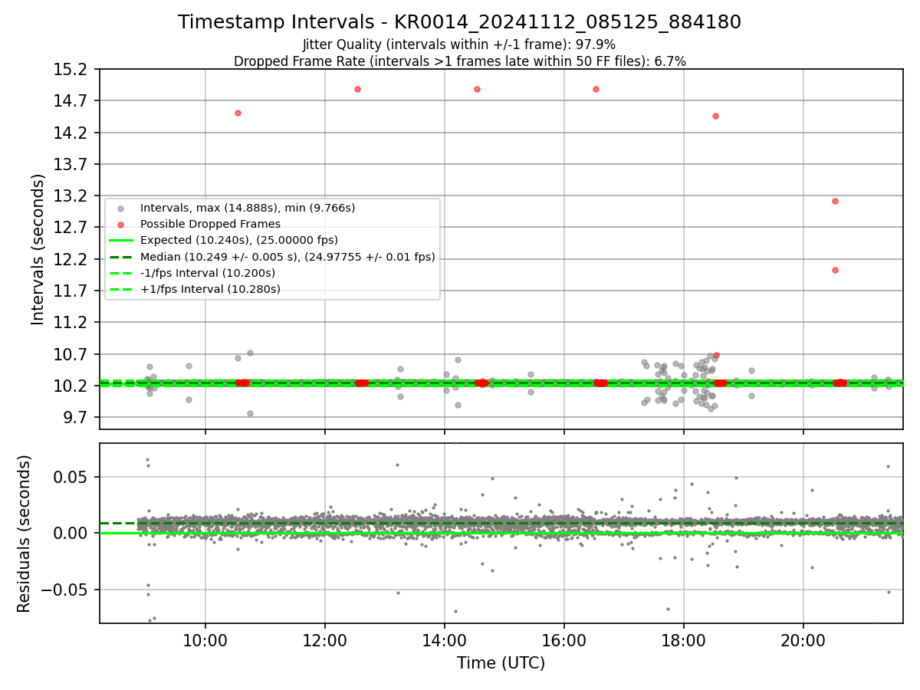Viewport: 920px width, 690px height.
Task: Click the red marker sample in the legend
Action: pos(120,224)
